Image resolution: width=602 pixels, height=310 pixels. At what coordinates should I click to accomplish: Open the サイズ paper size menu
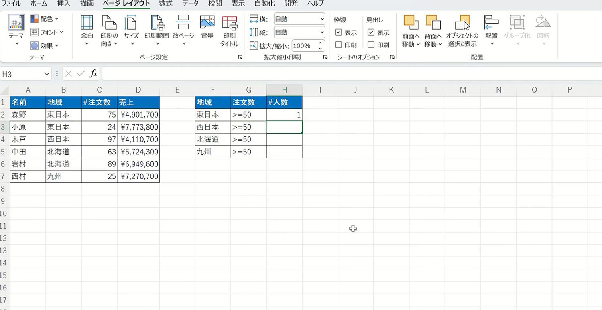(x=131, y=30)
